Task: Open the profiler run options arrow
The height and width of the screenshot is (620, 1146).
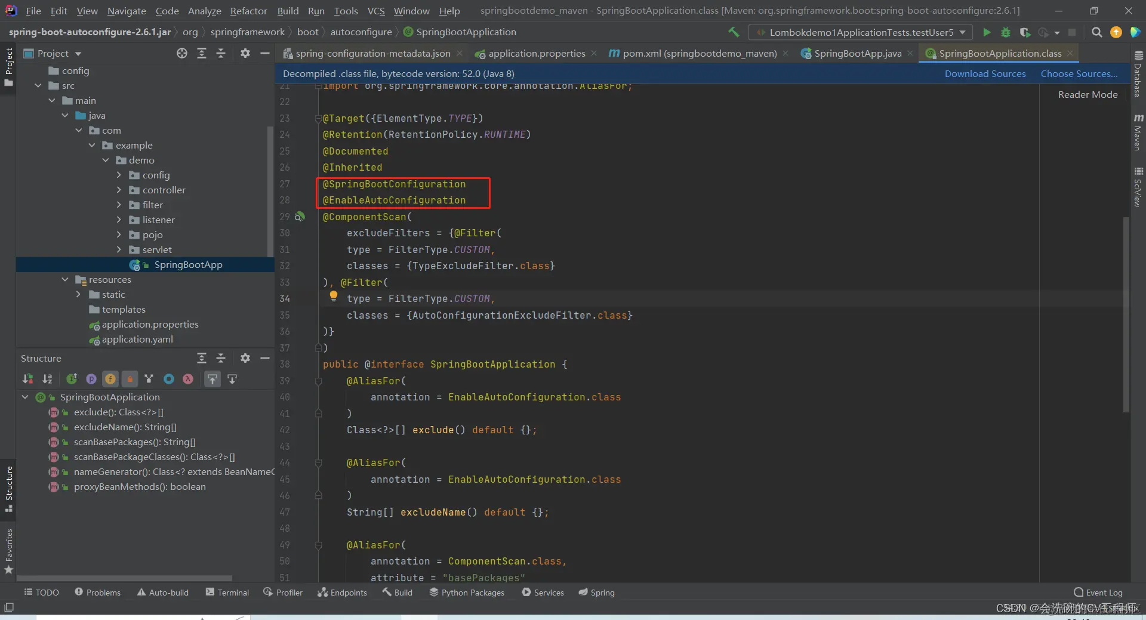Action: [x=1057, y=33]
